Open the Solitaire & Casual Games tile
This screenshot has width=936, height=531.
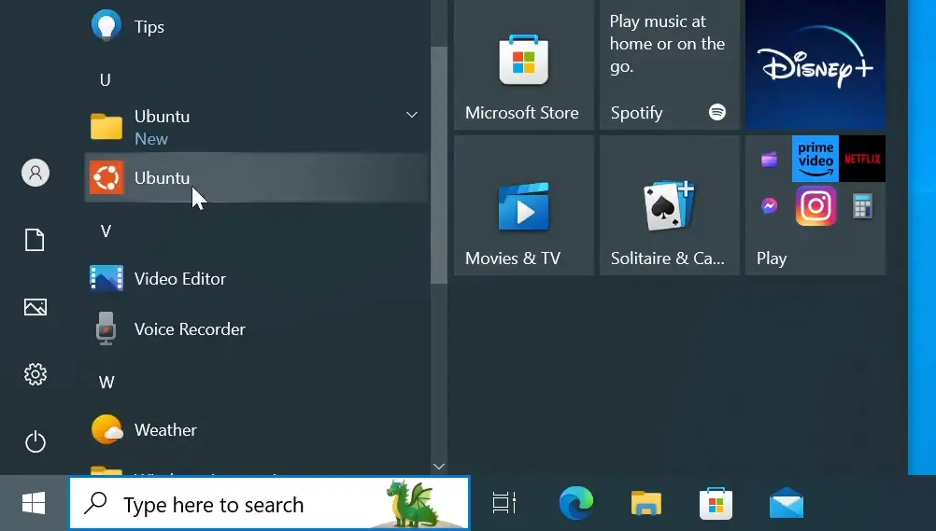pyautogui.click(x=669, y=205)
